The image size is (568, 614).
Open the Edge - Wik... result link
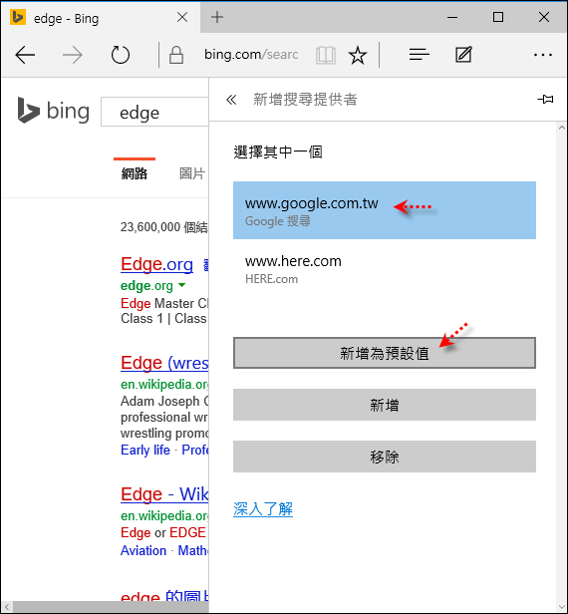coord(164,494)
